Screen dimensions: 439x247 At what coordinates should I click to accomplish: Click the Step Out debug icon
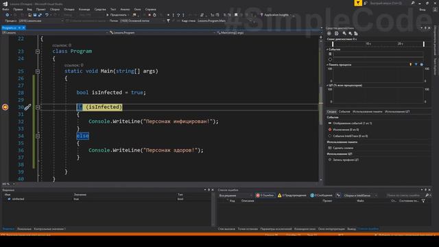point(183,15)
